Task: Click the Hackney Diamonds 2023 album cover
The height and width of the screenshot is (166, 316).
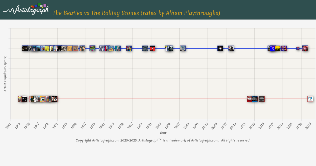Action: 305,48
